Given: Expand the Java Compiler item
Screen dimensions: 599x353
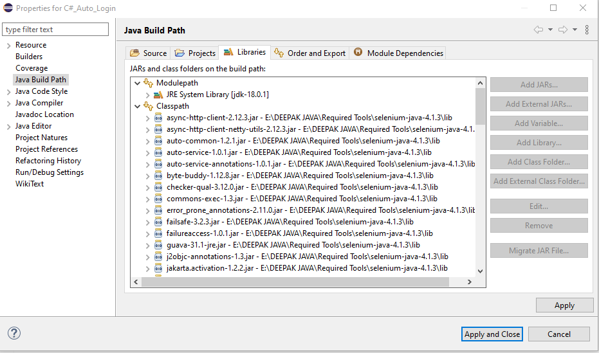Looking at the screenshot, I should [x=8, y=104].
